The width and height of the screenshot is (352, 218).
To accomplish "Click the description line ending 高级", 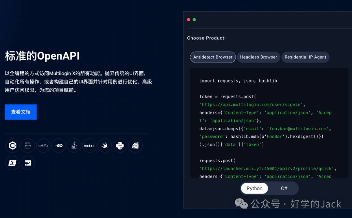I will pyautogui.click(x=78, y=82).
